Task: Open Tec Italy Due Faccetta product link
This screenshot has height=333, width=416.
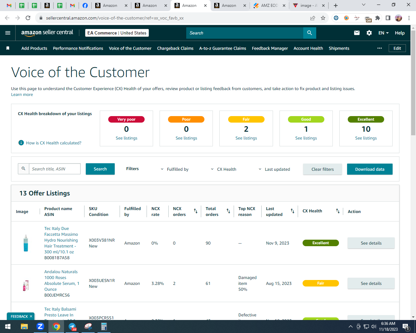Action: 61,240
